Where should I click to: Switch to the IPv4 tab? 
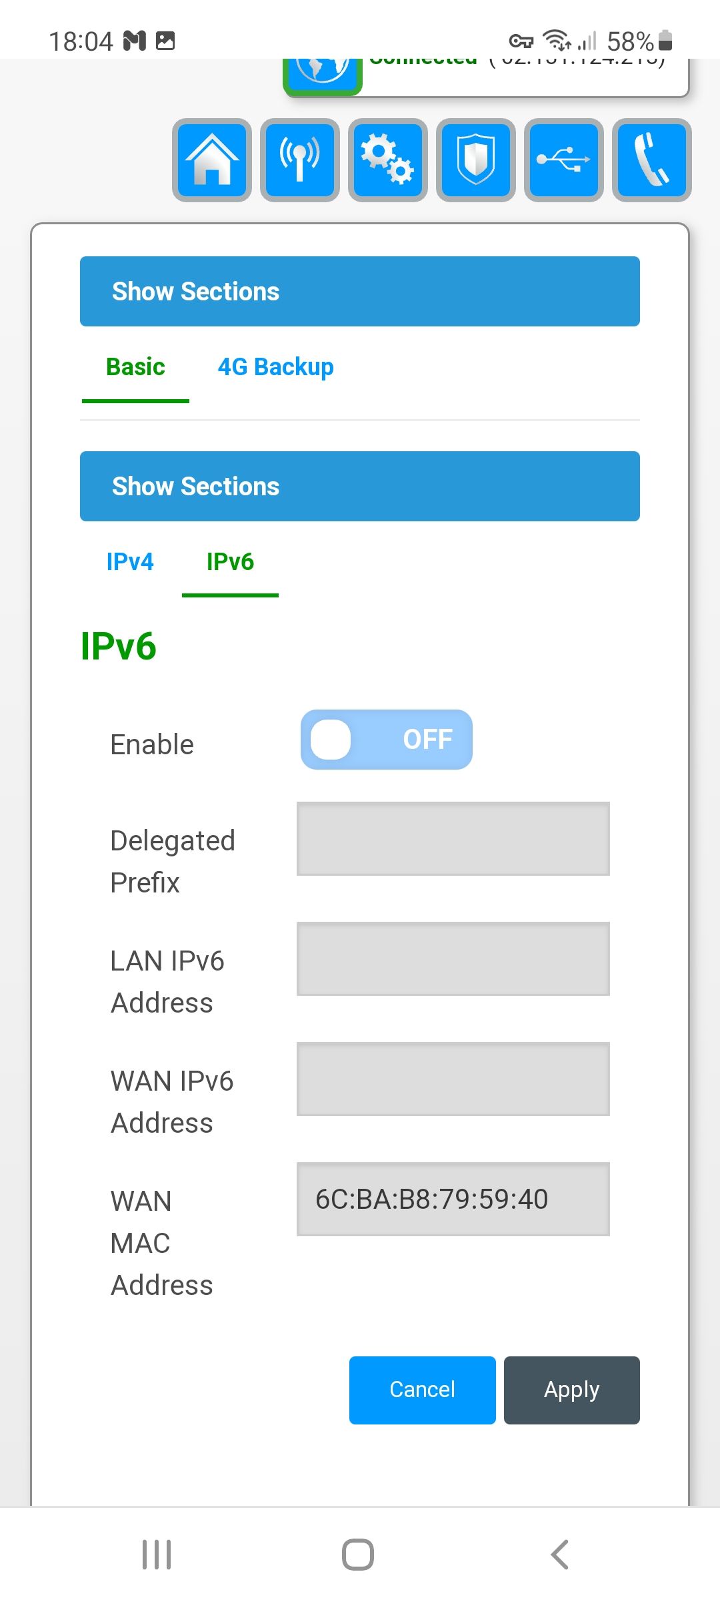pos(131,562)
